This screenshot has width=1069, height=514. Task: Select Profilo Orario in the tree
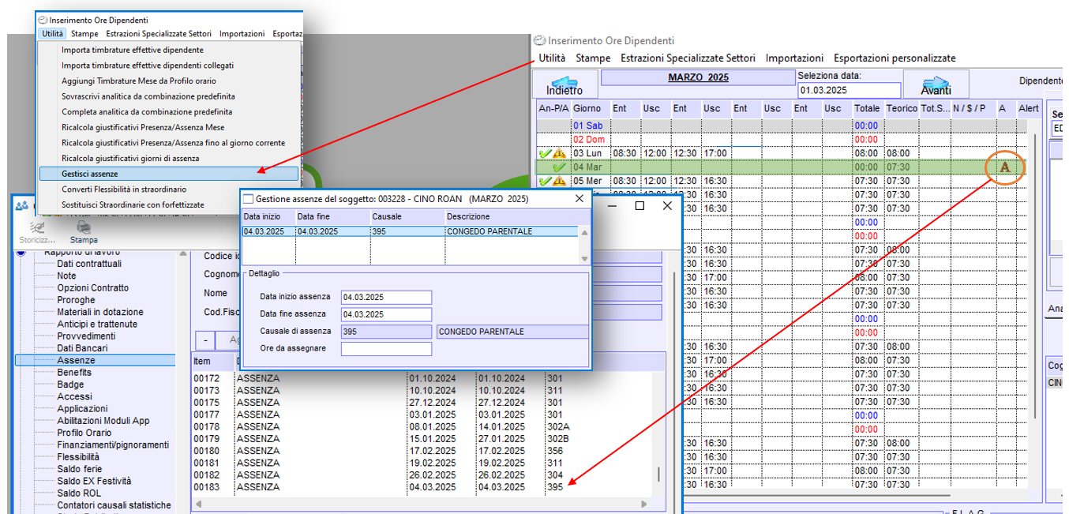(x=84, y=433)
